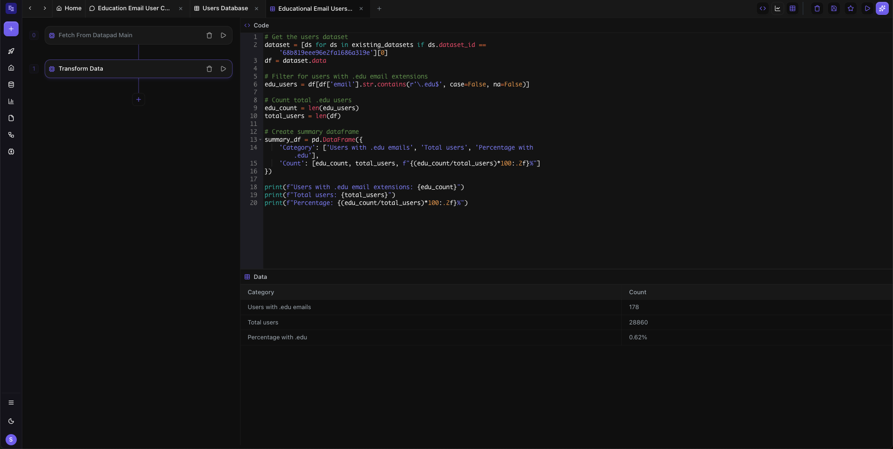Select the 'Users with .edu emails' cell
The width and height of the screenshot is (893, 449).
431,307
